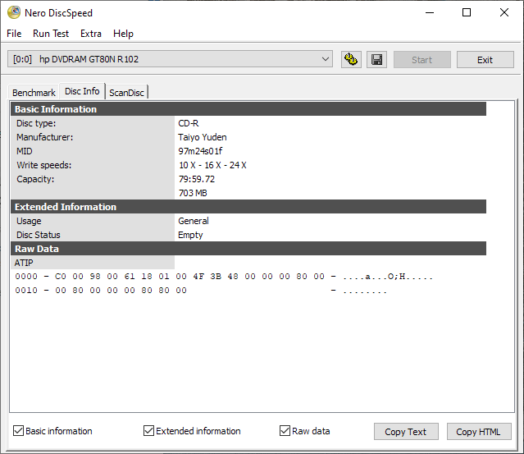Image resolution: width=524 pixels, height=454 pixels.
Task: Open the Run Test menu
Action: tap(51, 34)
